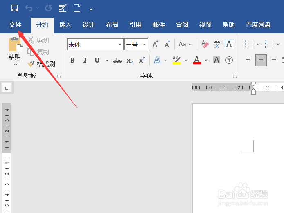Screen dimensions: 284x213
Task: Open the 百度网盘 tab
Action: point(258,25)
